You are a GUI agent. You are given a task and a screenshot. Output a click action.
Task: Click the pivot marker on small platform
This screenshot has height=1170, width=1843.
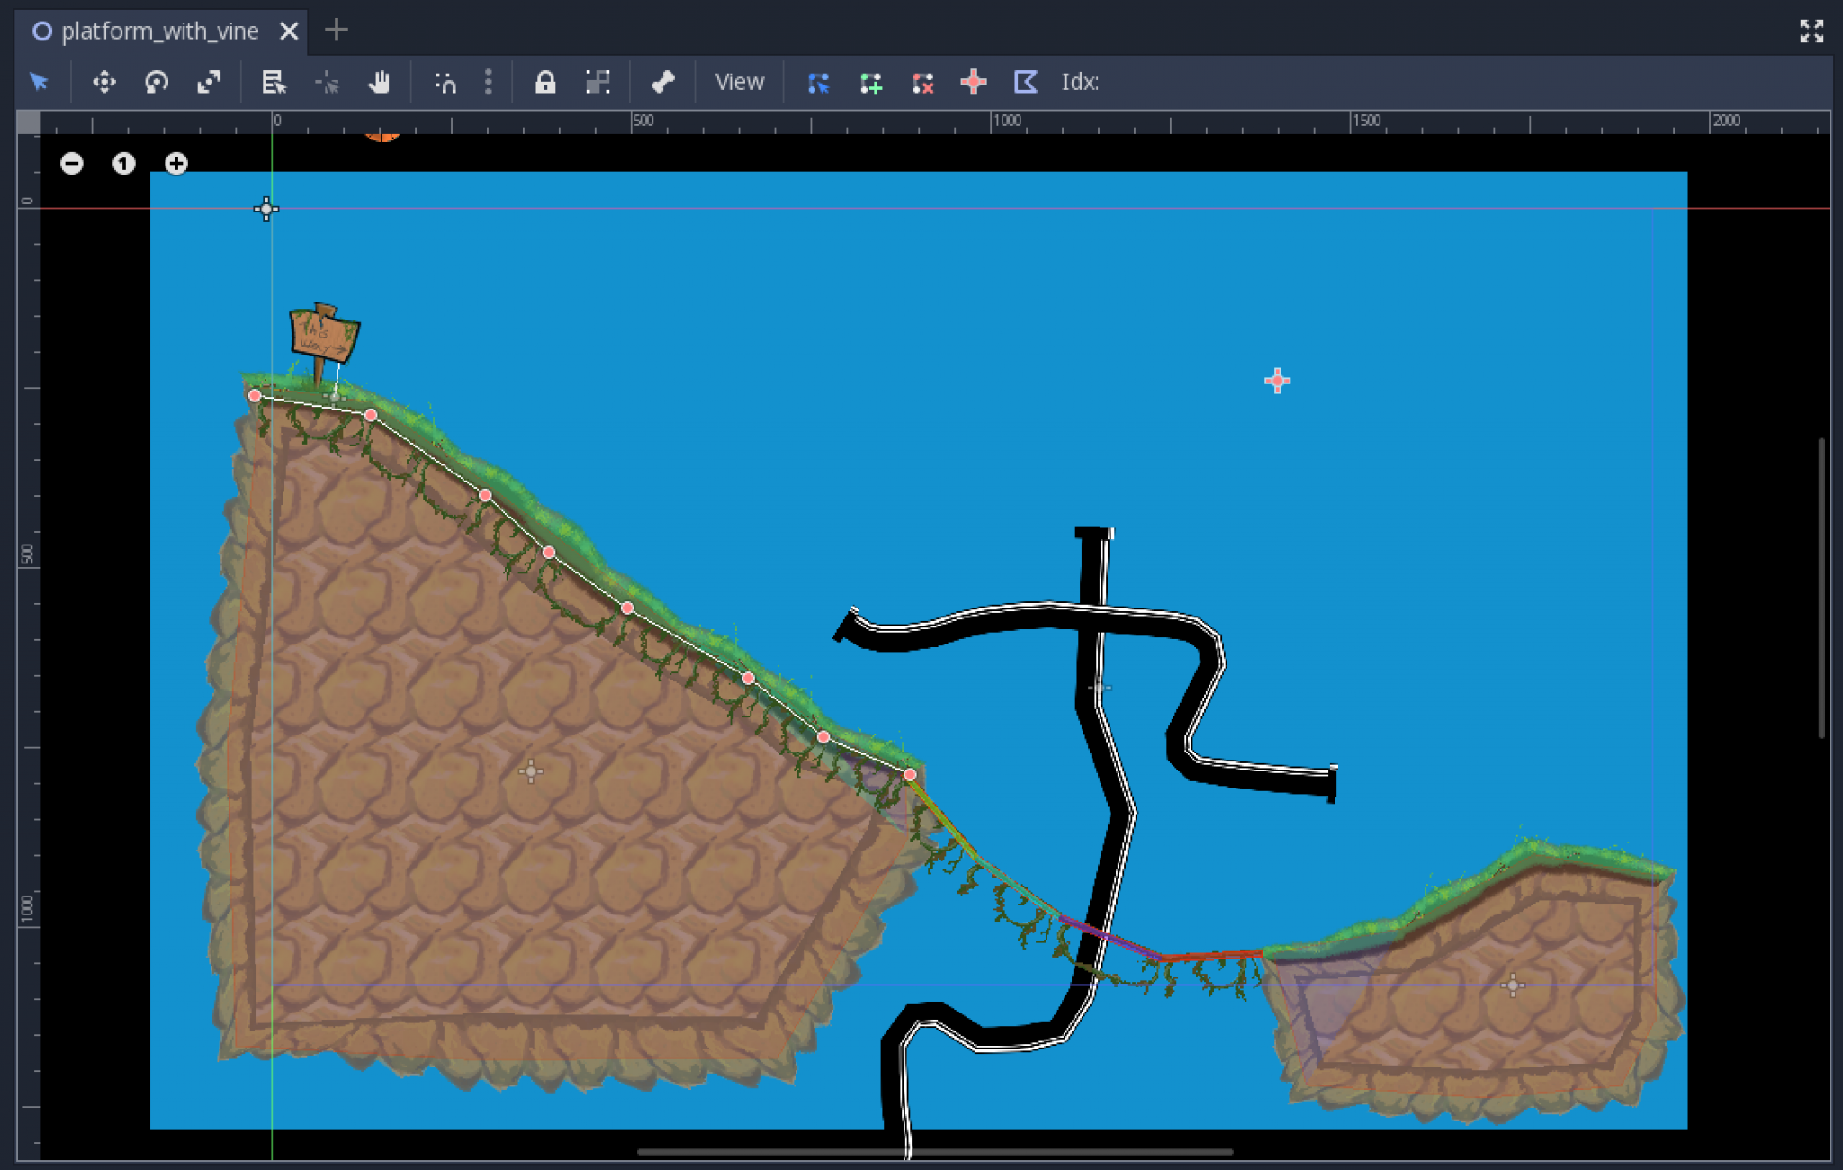(x=1513, y=985)
